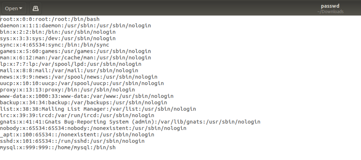
Task: Place the cursor in the mysql:x:999:999 line
Action: [x=58, y=147]
